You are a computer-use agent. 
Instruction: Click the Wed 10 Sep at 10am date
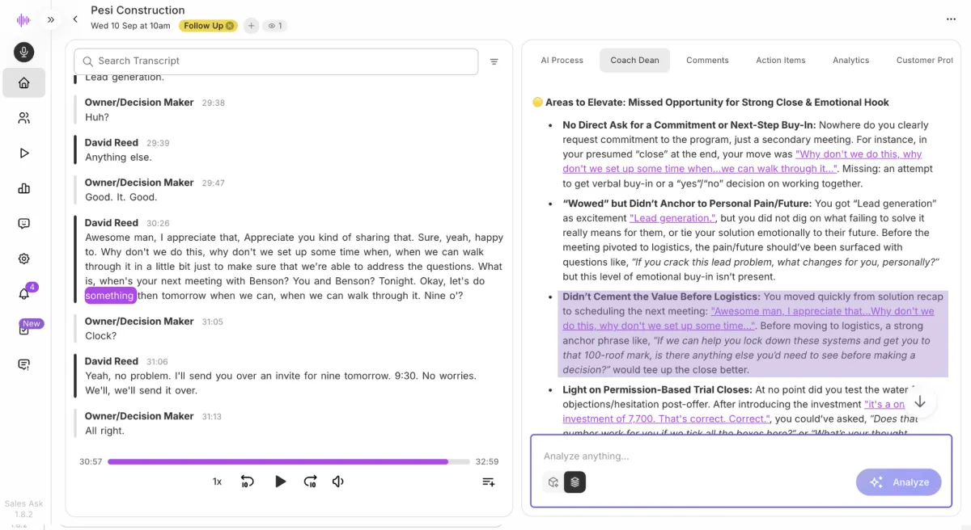click(130, 26)
